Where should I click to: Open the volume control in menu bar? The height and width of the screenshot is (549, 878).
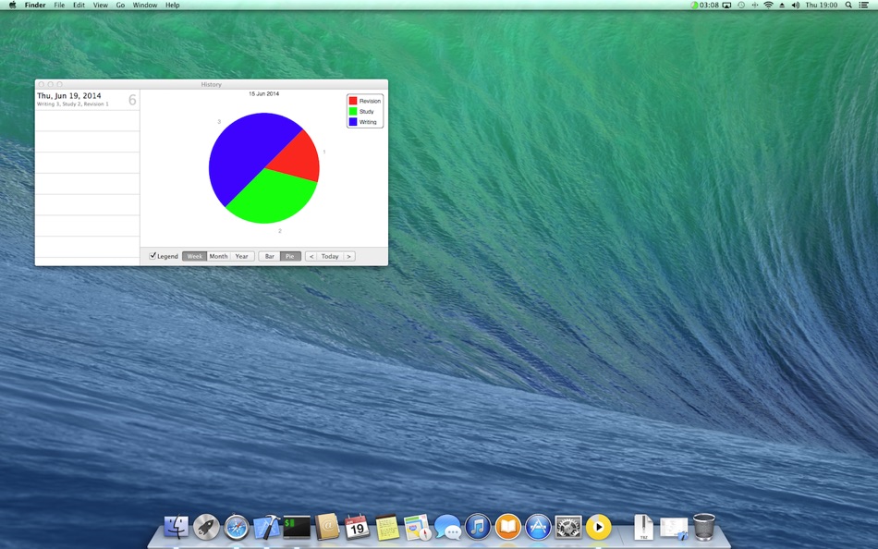pyautogui.click(x=796, y=5)
